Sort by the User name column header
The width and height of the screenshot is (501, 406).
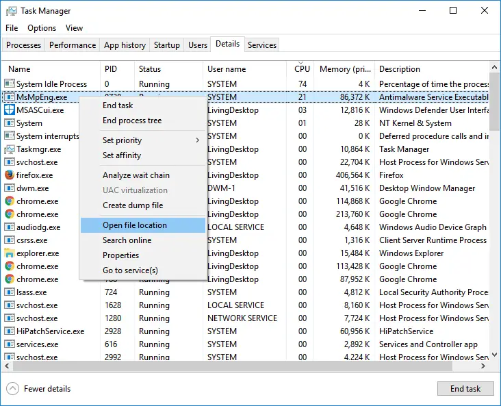[245, 69]
